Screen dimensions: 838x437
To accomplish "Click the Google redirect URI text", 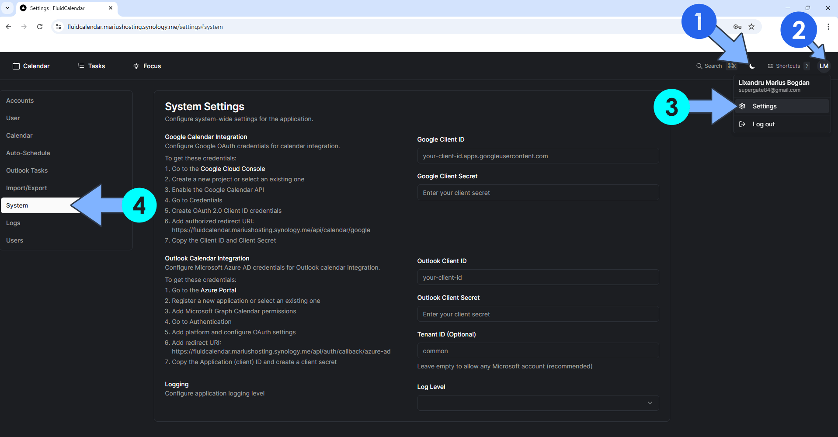I will click(271, 230).
